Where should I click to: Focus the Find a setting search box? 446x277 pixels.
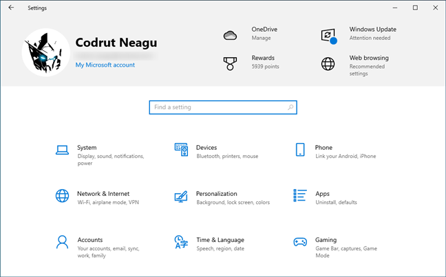[x=223, y=107]
